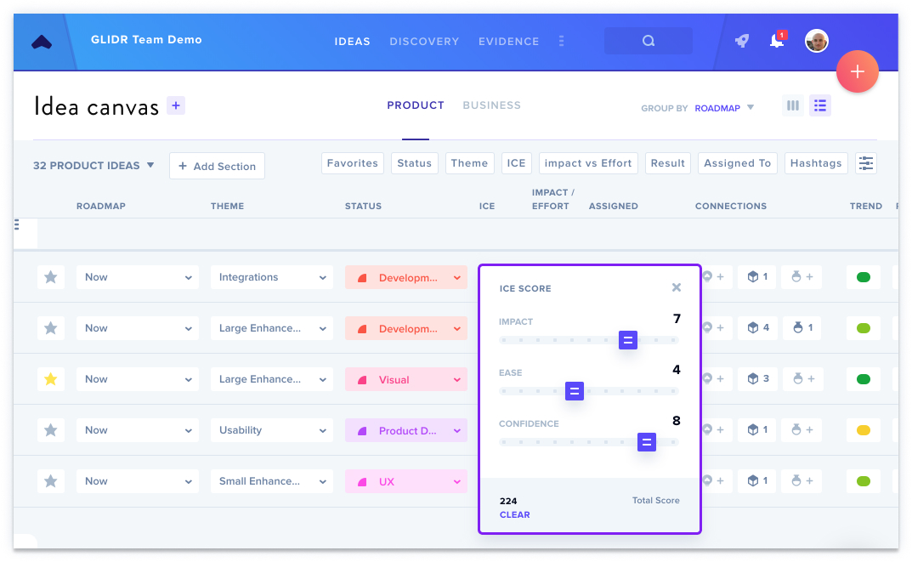Open the notifications bell
The image size is (912, 562).
click(x=777, y=40)
